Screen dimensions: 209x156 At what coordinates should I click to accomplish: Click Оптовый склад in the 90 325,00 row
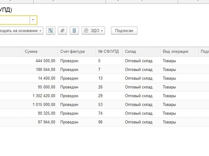pyautogui.click(x=138, y=113)
